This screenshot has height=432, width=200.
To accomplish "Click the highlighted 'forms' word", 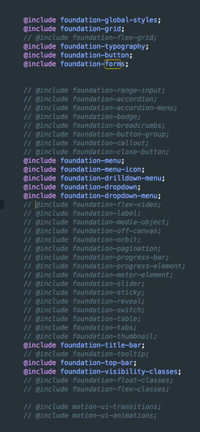I will click(113, 64).
